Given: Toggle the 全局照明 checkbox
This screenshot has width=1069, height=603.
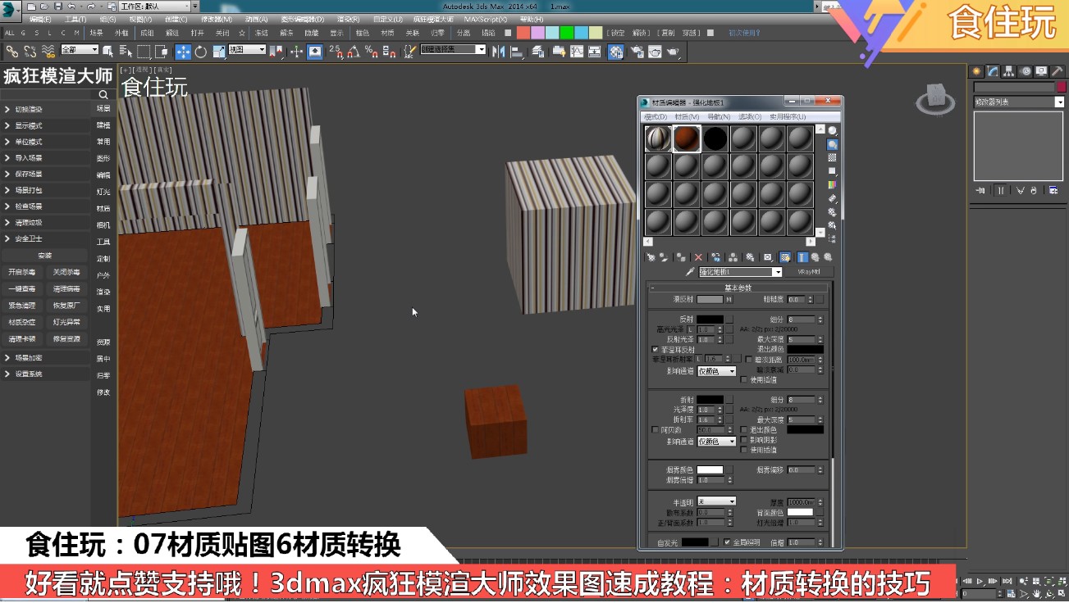Looking at the screenshot, I should tap(727, 542).
